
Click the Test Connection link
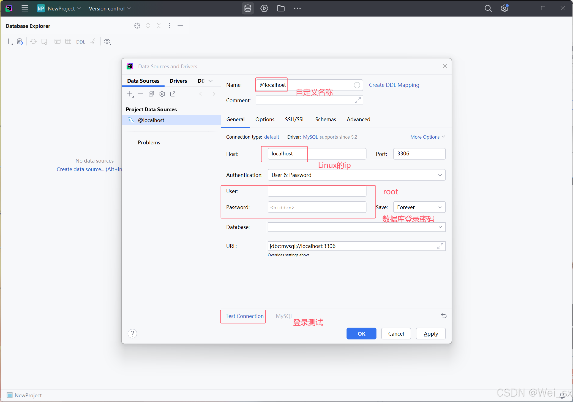[244, 316]
